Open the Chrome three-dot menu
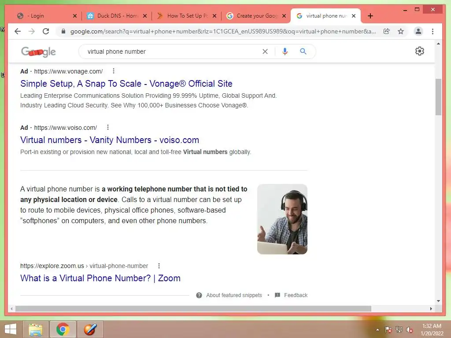Screen dimensions: 451x338 coord(433,31)
